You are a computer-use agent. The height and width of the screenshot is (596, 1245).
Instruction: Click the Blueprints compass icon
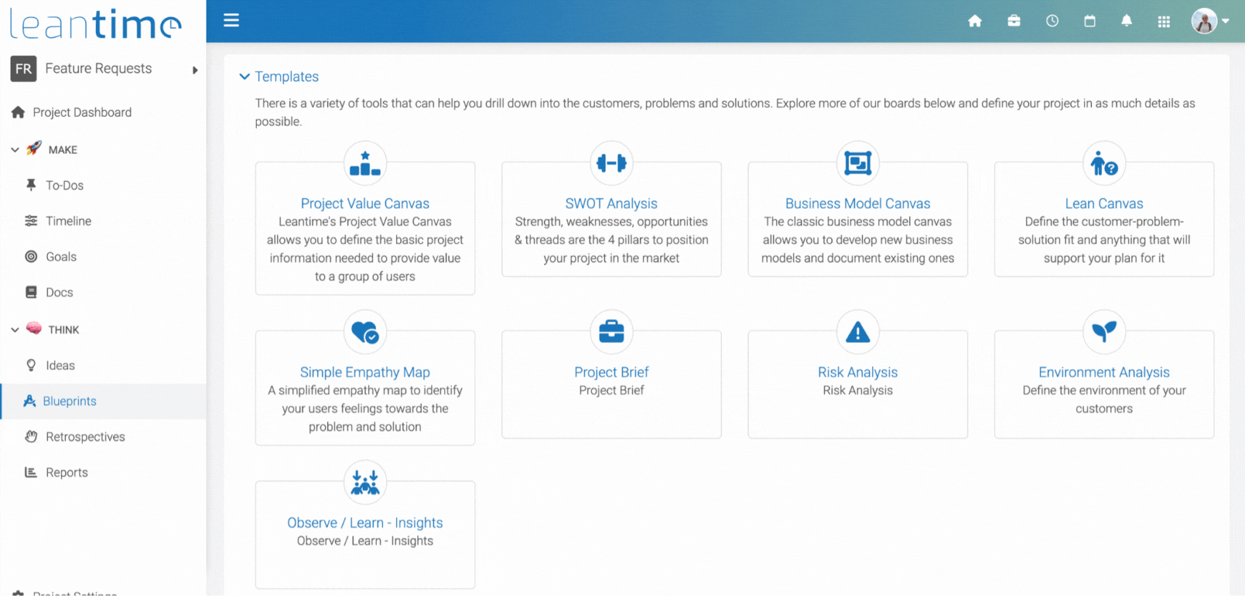coord(30,400)
